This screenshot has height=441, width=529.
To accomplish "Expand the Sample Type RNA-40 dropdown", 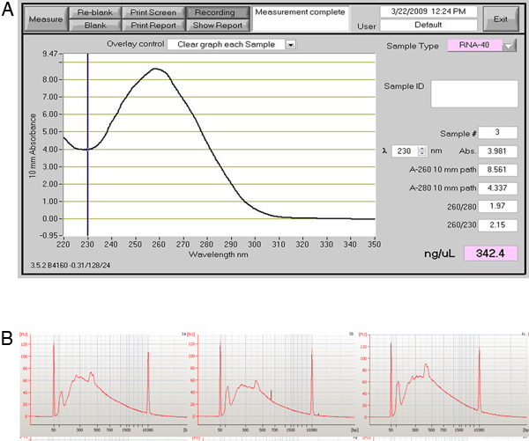I will (x=509, y=47).
